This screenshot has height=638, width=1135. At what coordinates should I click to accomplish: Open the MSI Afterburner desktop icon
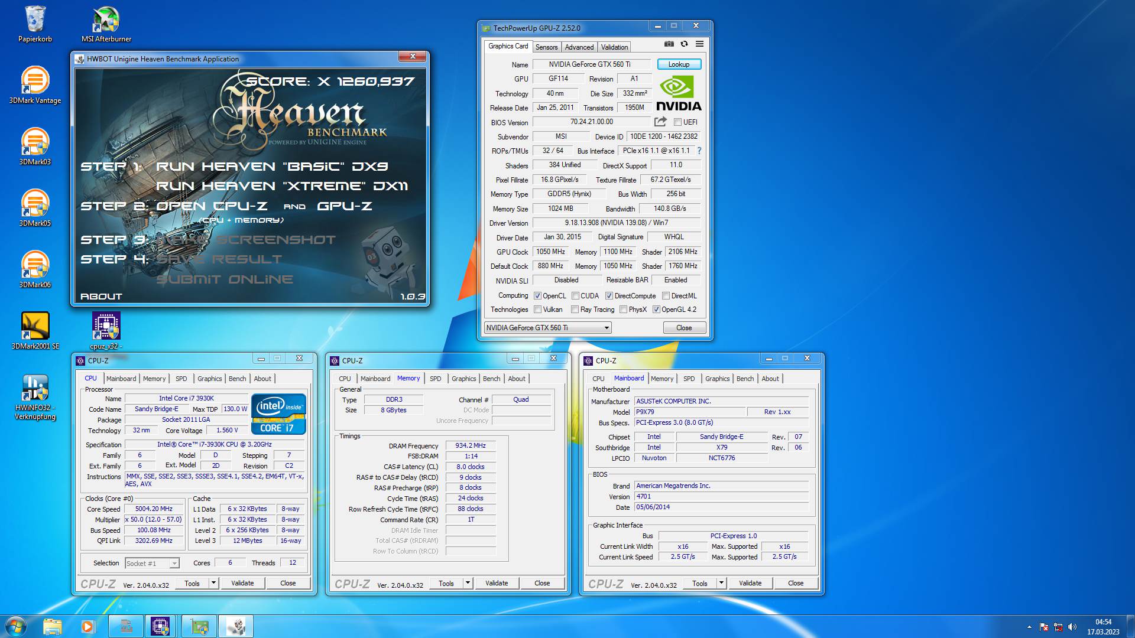(x=106, y=25)
